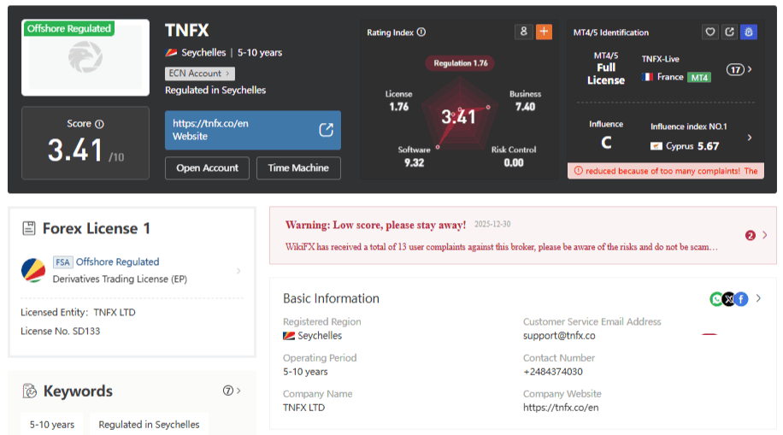Click the reduced because of complaints notice
Screen dimensions: 783x435
pyautogui.click(x=666, y=171)
